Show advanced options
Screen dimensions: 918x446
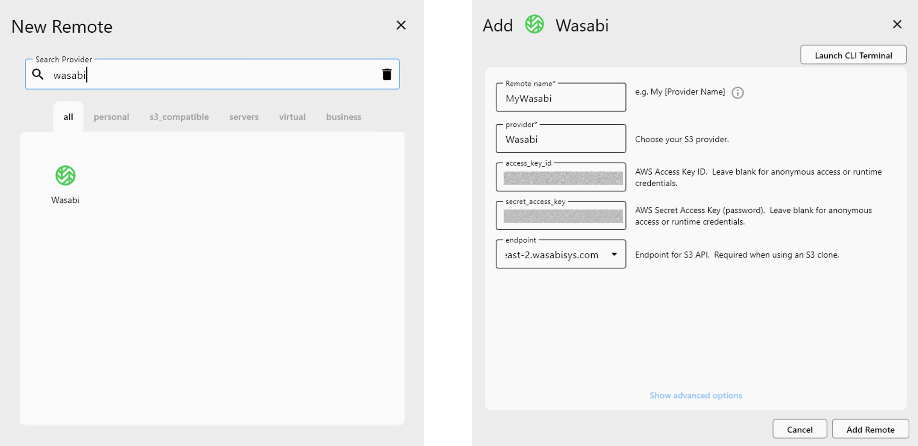point(695,395)
